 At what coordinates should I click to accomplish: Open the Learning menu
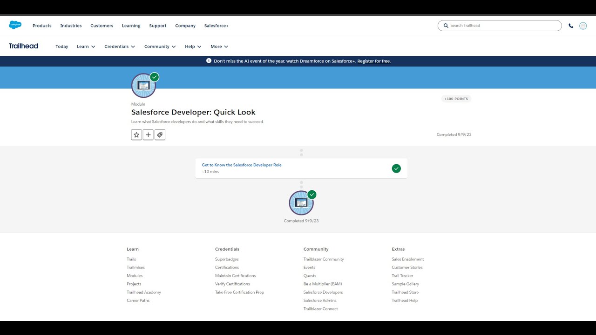tap(131, 26)
